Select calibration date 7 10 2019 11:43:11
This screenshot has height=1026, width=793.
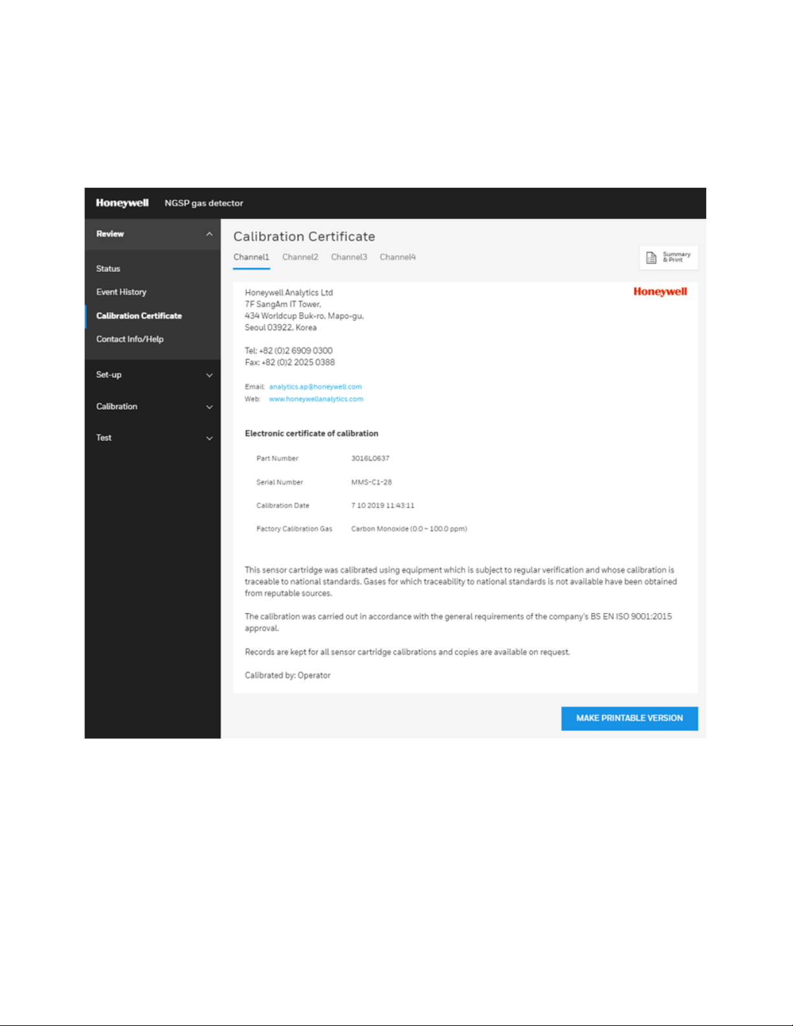383,506
